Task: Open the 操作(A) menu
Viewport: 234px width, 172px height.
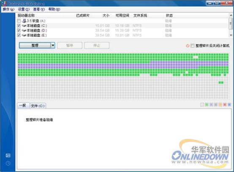Action: [8, 9]
